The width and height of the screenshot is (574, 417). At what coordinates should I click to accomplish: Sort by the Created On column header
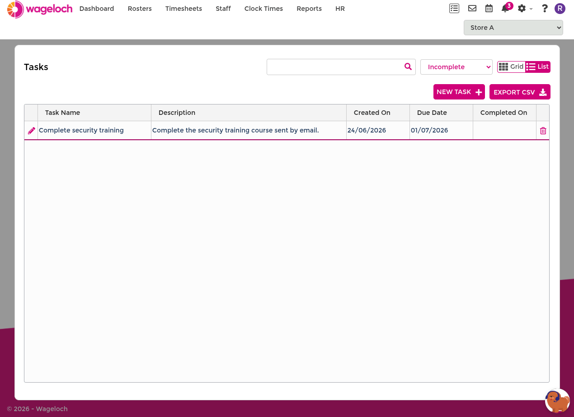pos(378,113)
